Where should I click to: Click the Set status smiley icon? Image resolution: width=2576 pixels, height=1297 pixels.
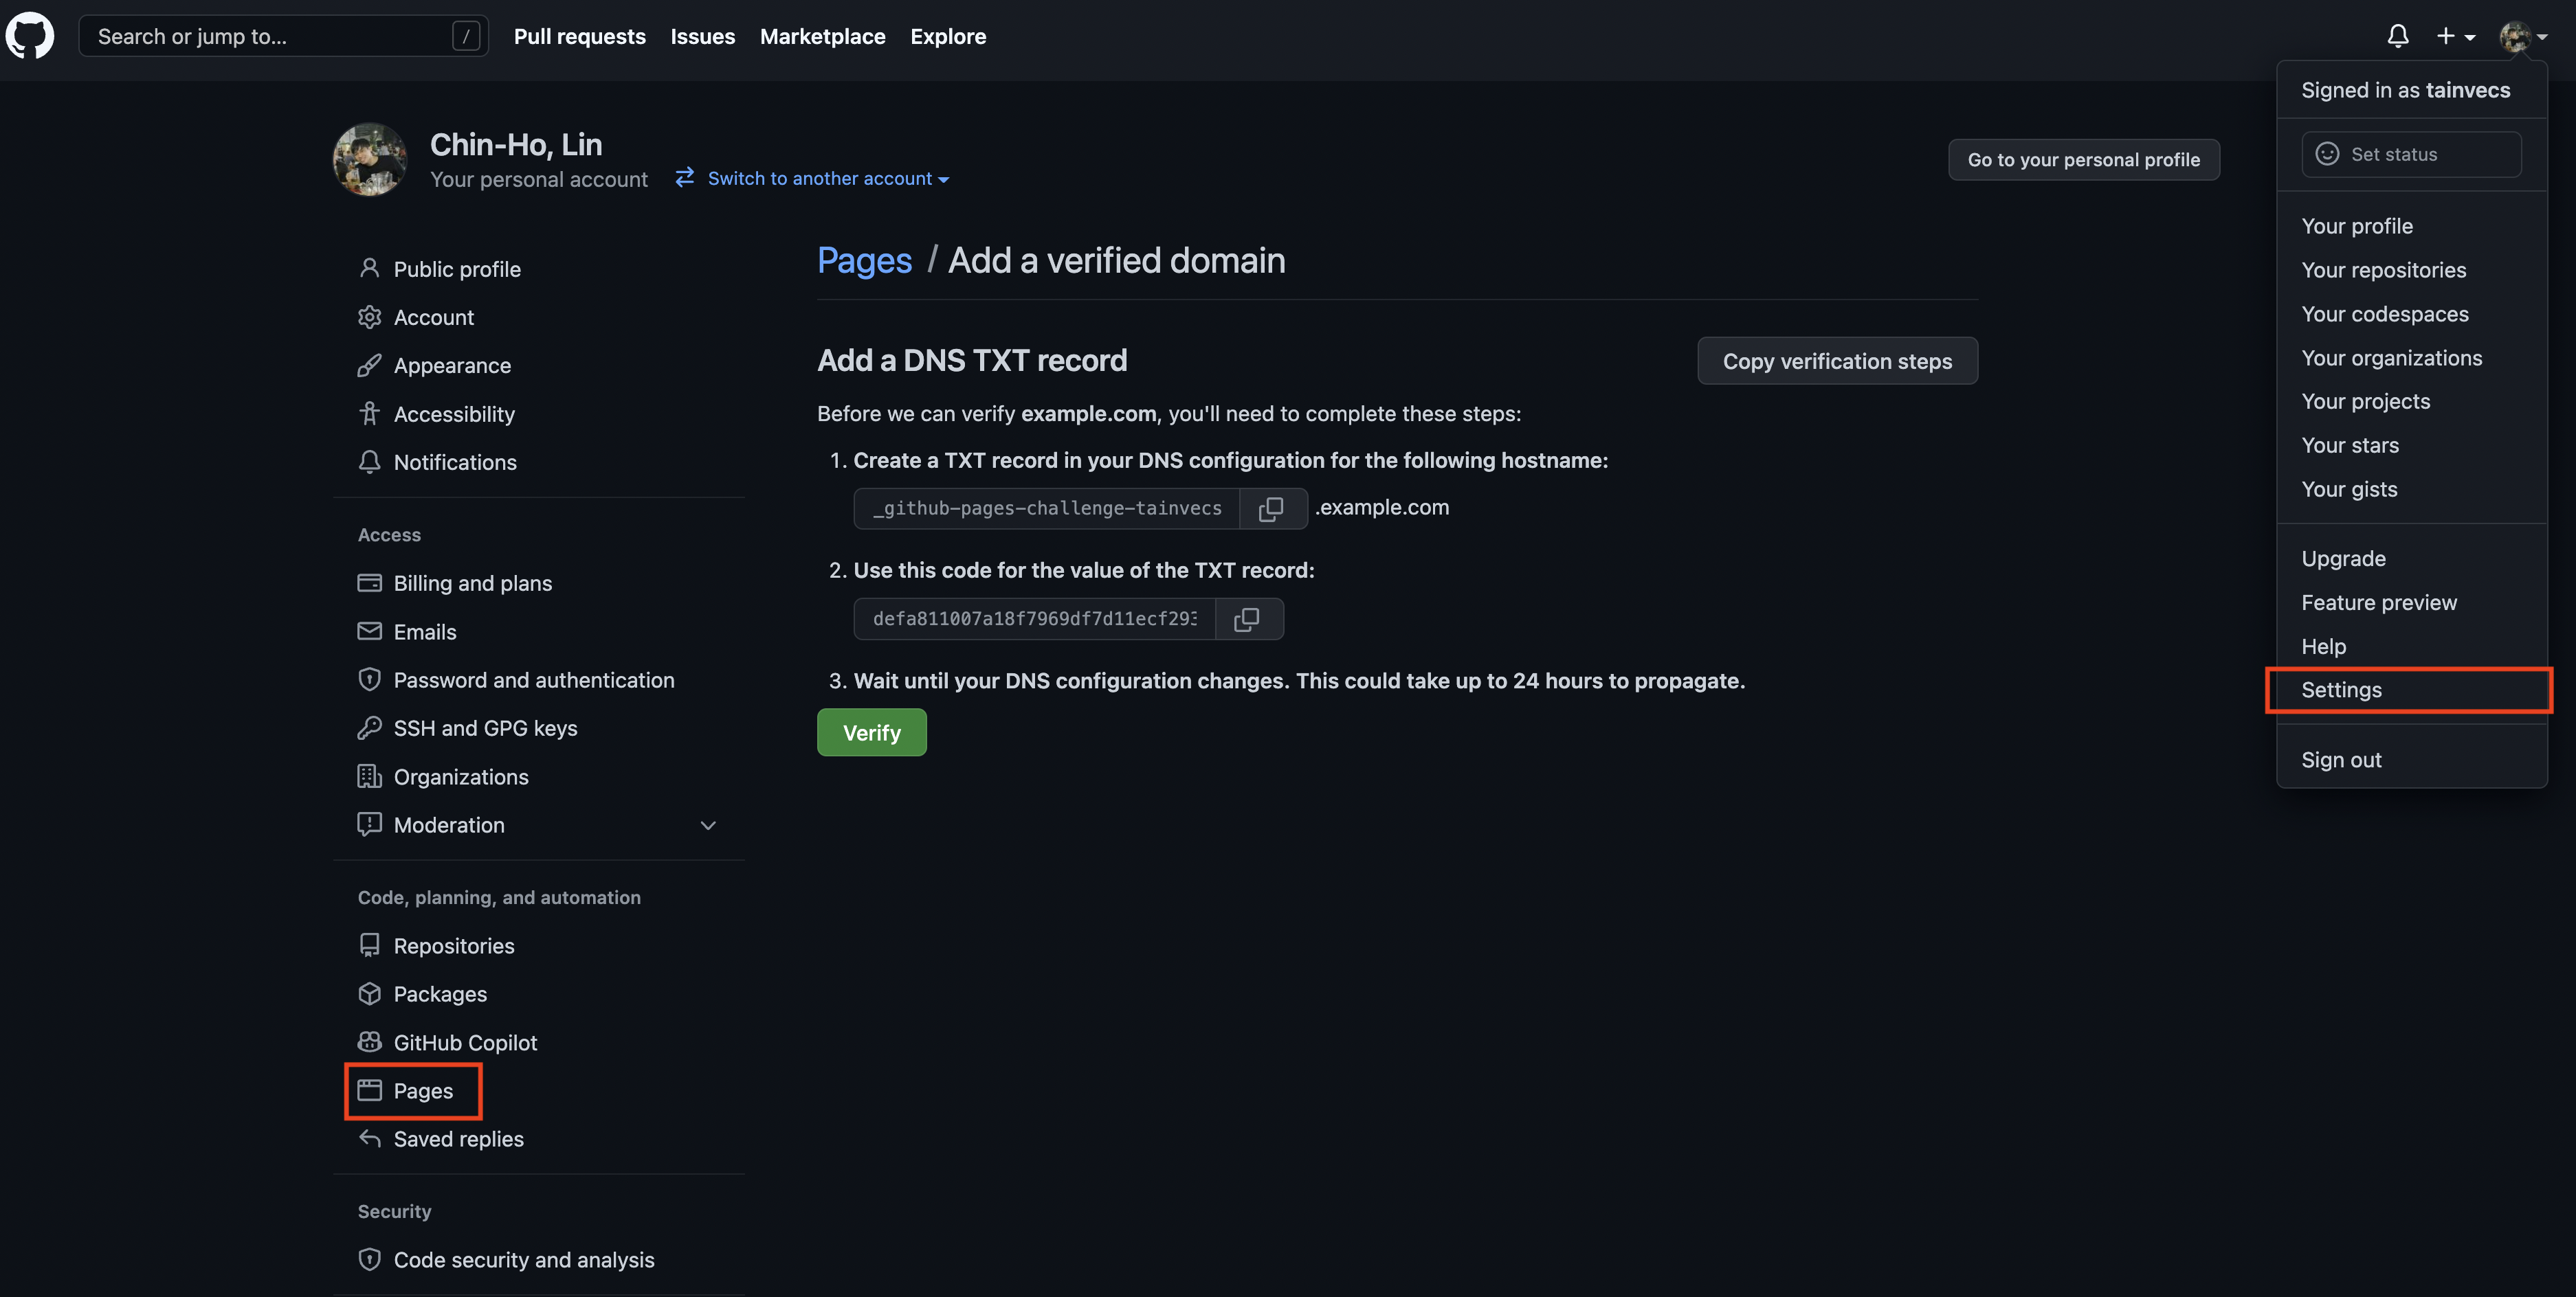coord(2327,154)
